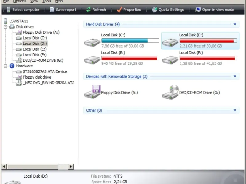Click the tree icon of Local Disk (E:)
246x184 pixels.
19,49
